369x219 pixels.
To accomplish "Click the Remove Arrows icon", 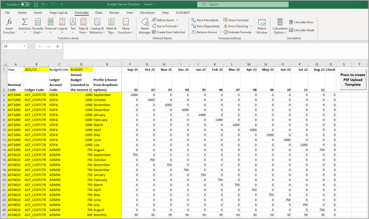I will [x=192, y=32].
